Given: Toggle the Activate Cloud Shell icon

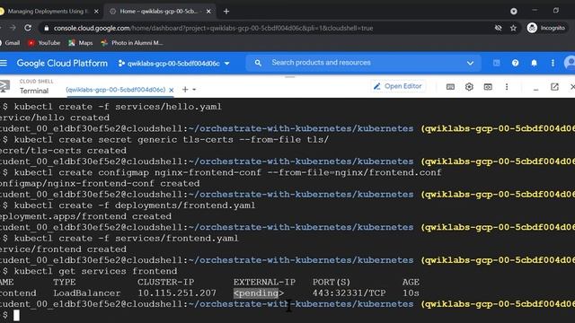Looking at the screenshot, I should tap(496, 63).
